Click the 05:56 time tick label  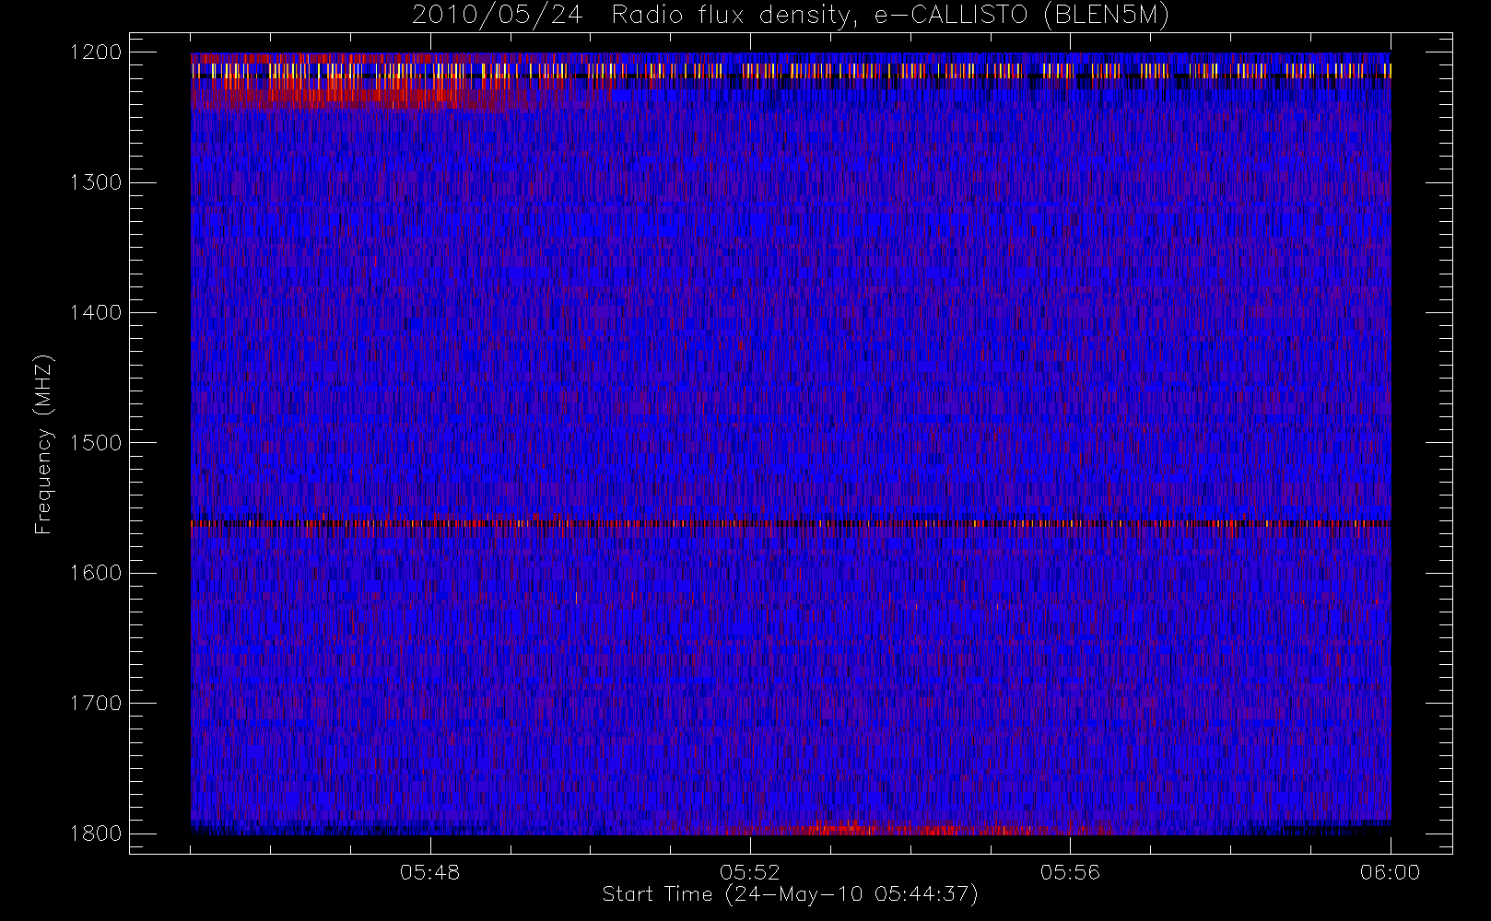click(x=1070, y=872)
